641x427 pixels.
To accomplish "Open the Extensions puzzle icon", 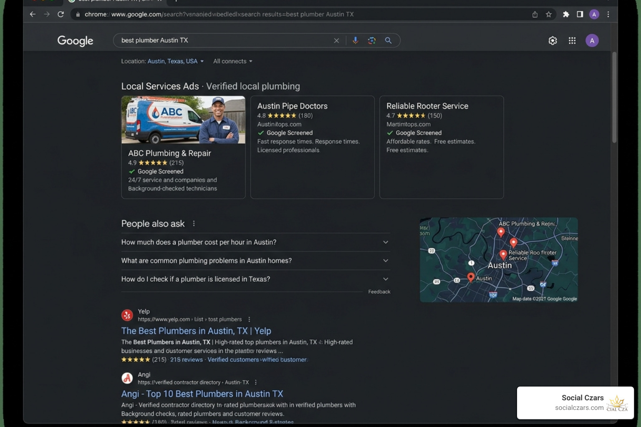I will (566, 14).
